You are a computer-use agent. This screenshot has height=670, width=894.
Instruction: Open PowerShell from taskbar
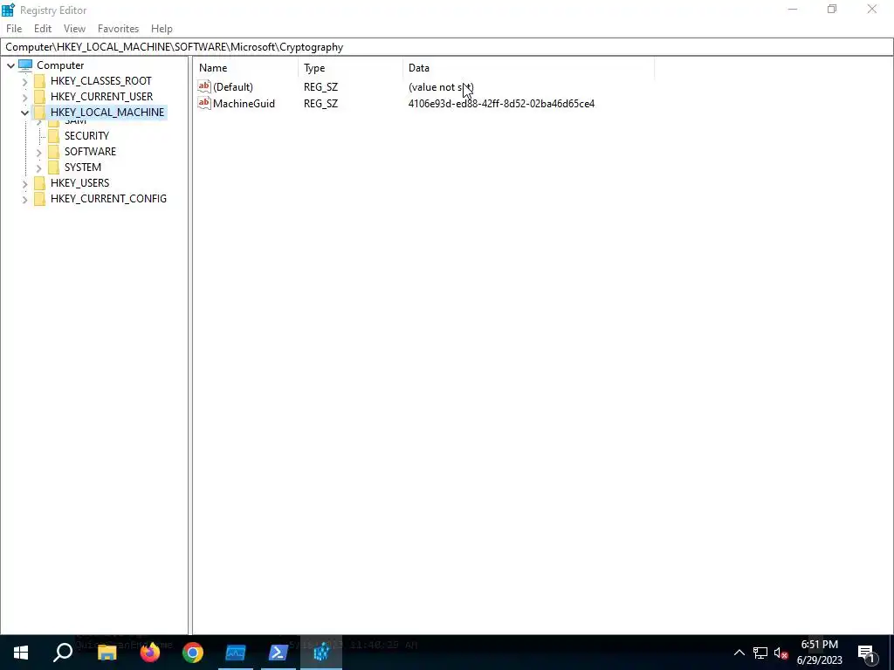pyautogui.click(x=279, y=653)
